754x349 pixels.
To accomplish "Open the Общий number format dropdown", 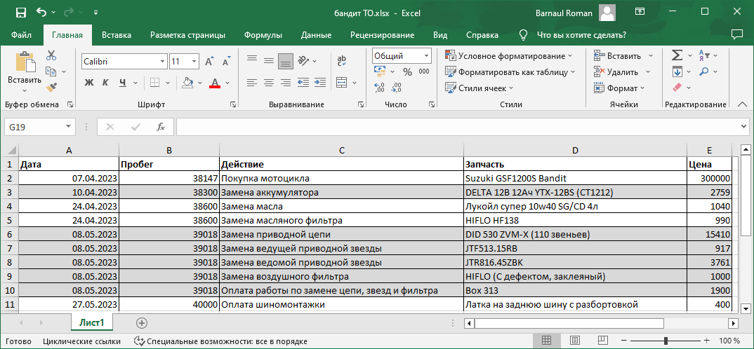I will tap(427, 55).
